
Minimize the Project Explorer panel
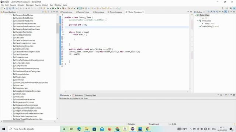(x=54, y=11)
